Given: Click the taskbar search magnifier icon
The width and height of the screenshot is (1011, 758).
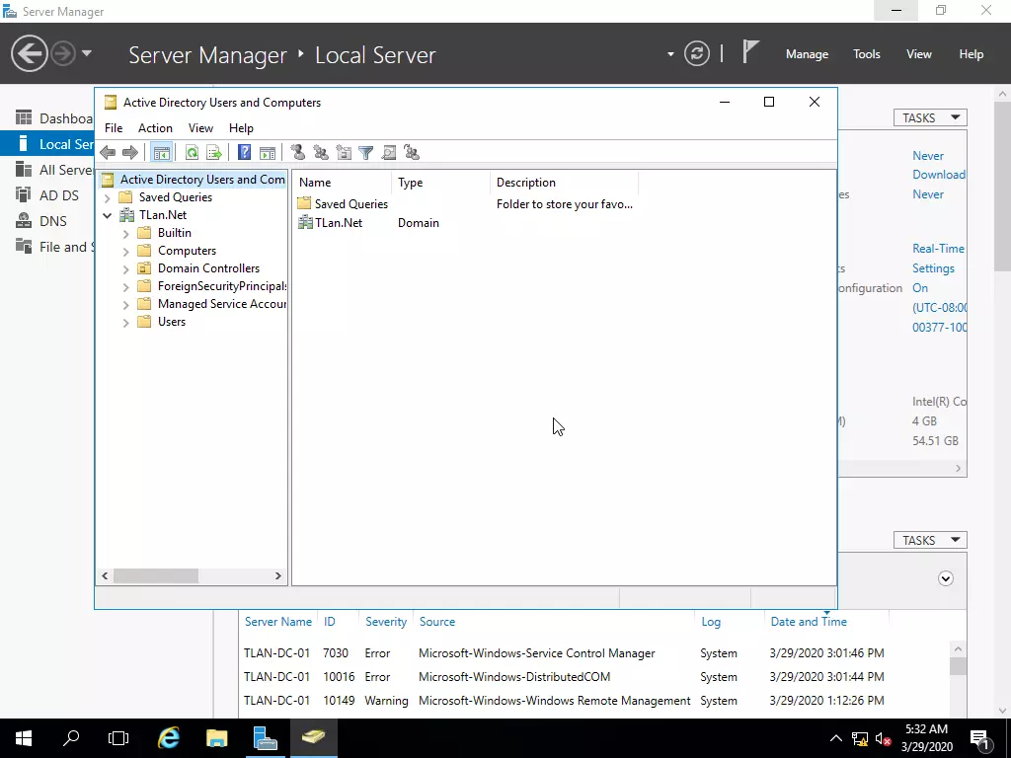Looking at the screenshot, I should 71,738.
